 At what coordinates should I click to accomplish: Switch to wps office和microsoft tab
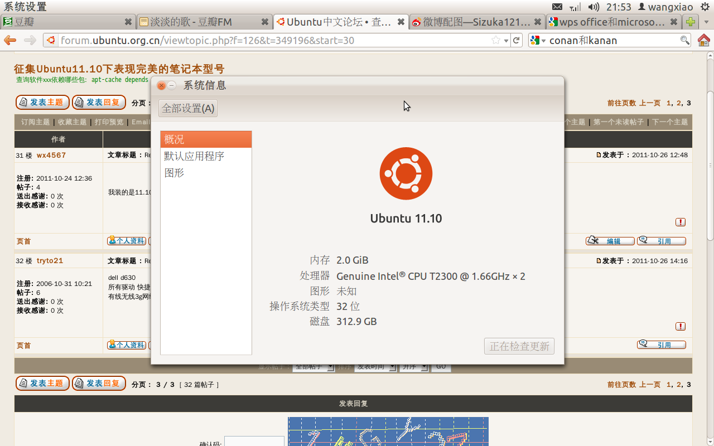coord(613,22)
